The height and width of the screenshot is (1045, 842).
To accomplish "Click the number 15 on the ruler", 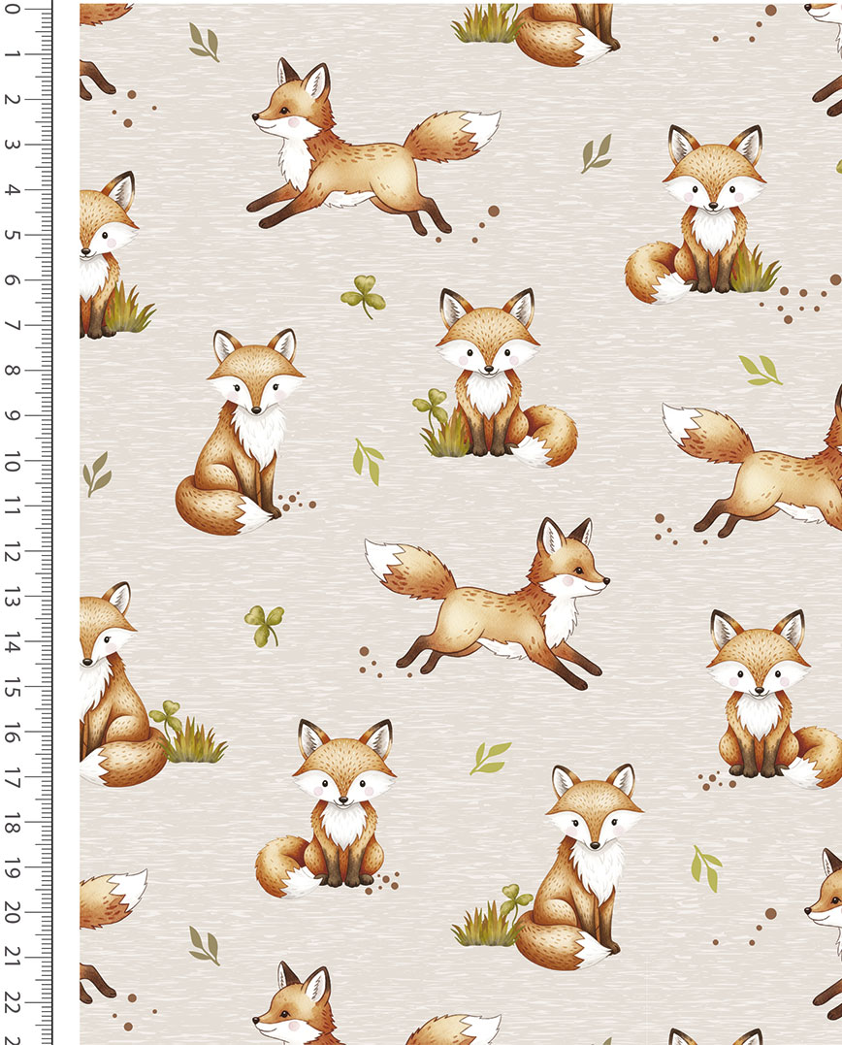I will 13,689.
